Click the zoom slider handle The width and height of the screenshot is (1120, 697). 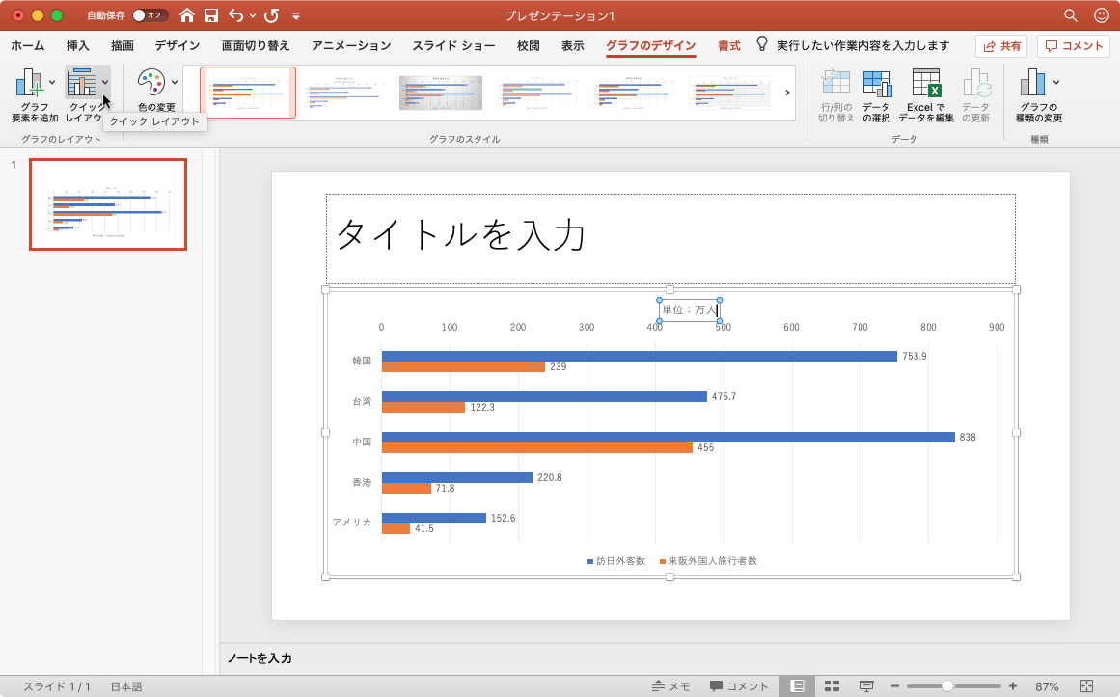tap(947, 686)
